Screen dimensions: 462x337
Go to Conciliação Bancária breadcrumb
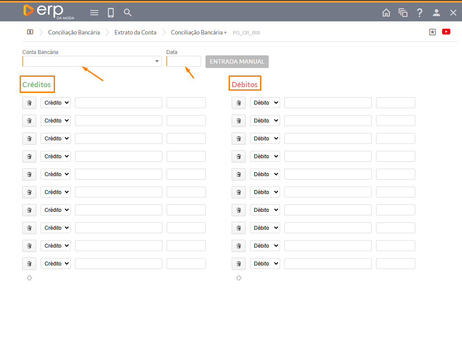(x=74, y=32)
